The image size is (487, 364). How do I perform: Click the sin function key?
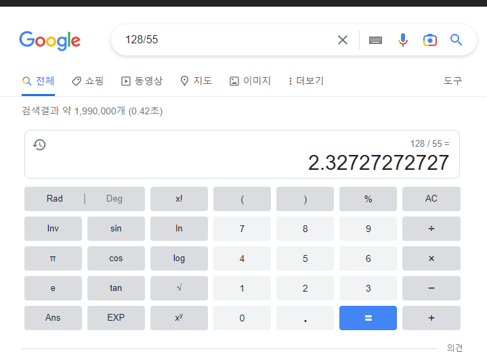116,229
